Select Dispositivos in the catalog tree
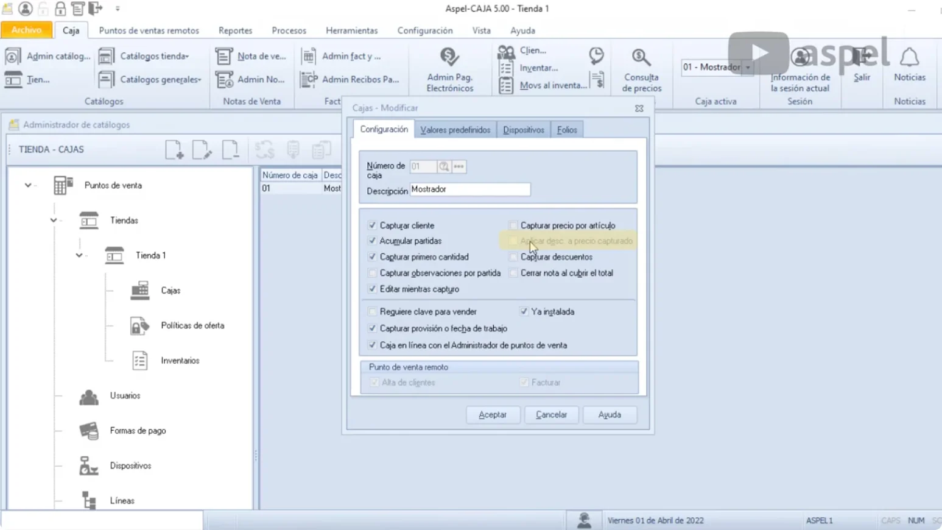 click(130, 466)
